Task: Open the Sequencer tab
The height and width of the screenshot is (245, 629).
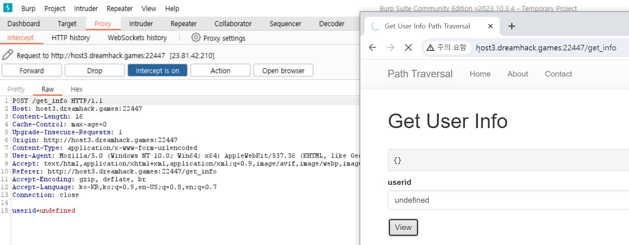Action: 285,24
